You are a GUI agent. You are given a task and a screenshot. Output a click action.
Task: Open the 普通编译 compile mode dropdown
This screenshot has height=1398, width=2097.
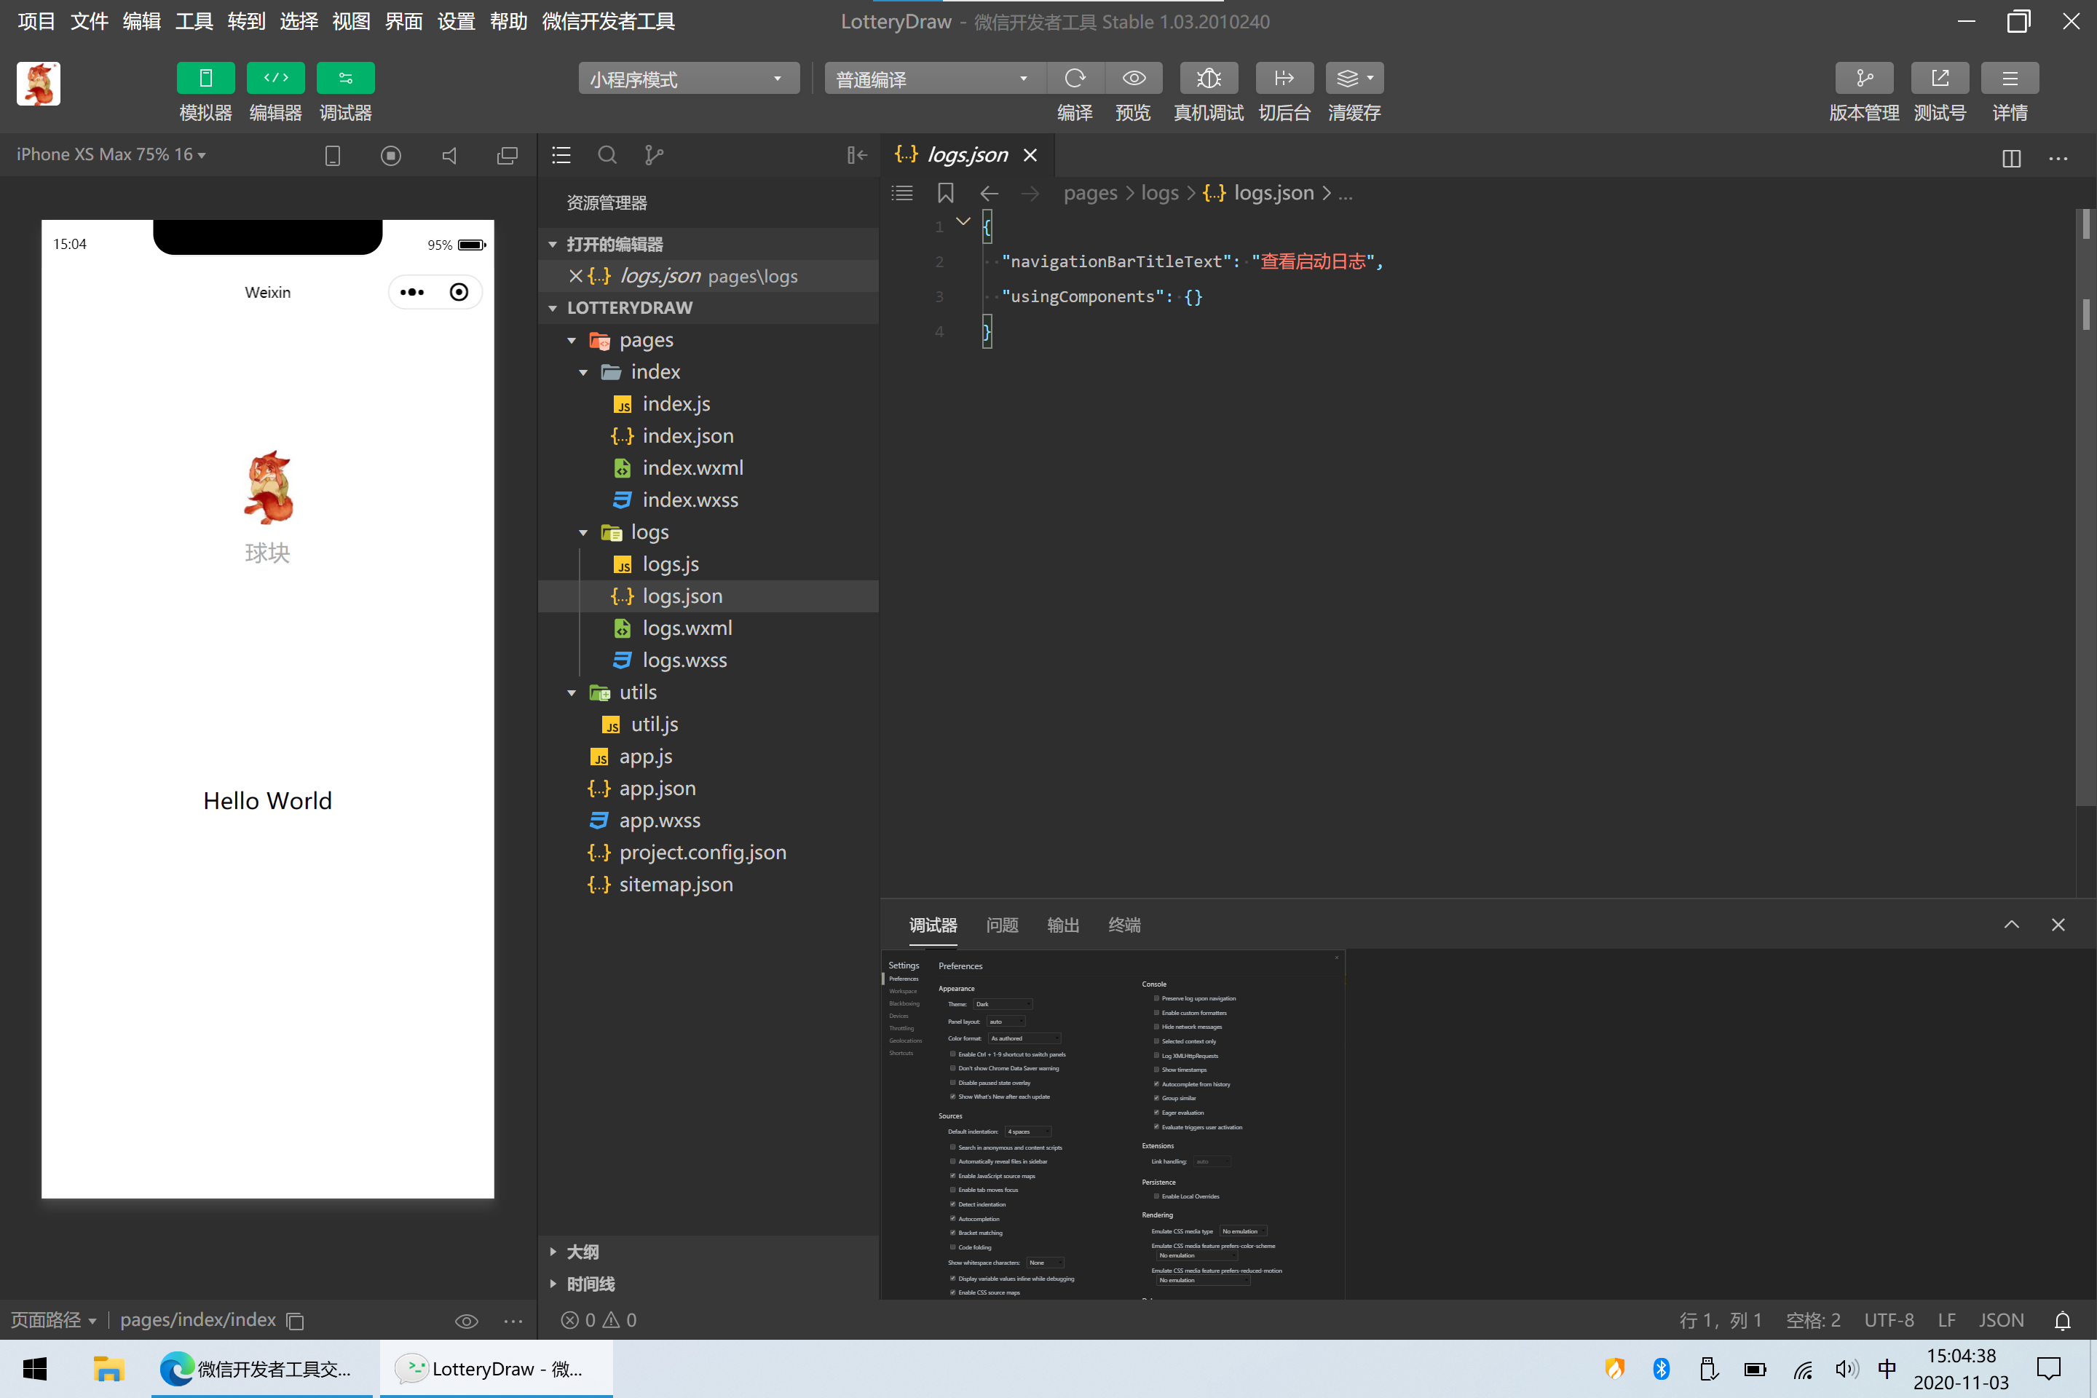[933, 79]
